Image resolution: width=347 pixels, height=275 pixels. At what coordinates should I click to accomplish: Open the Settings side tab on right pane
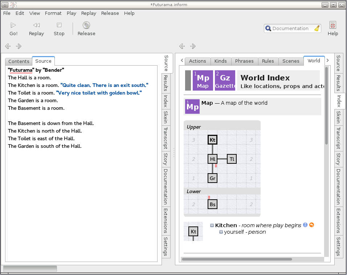tap(339, 246)
